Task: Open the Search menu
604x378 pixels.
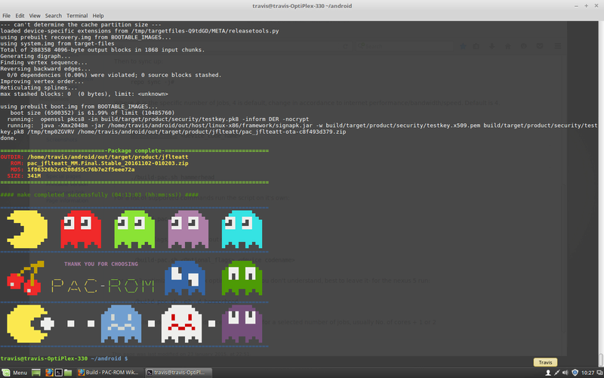Action: click(53, 16)
